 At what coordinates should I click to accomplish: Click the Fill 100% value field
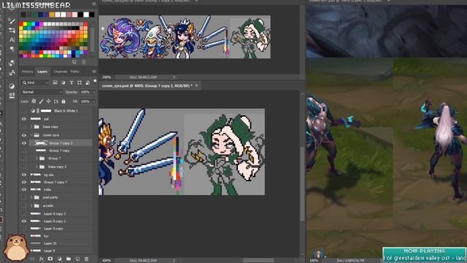click(x=85, y=102)
